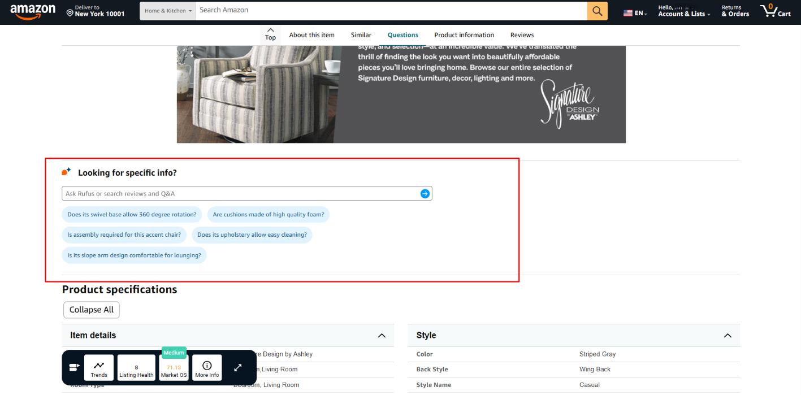Click the Amazon logo to go home
This screenshot has height=395, width=801.
point(32,10)
